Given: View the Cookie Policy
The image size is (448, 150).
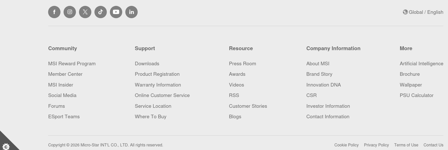Looking at the screenshot, I should pyautogui.click(x=346, y=145).
